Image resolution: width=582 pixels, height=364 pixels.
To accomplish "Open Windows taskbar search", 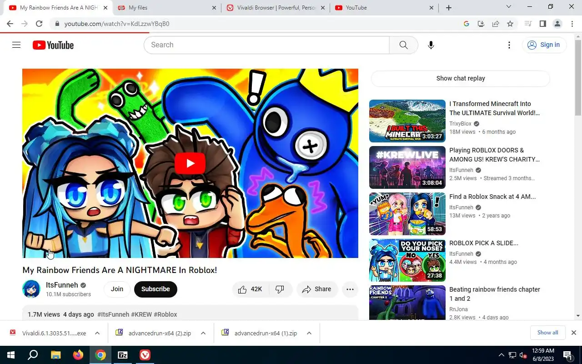I will pos(33,355).
